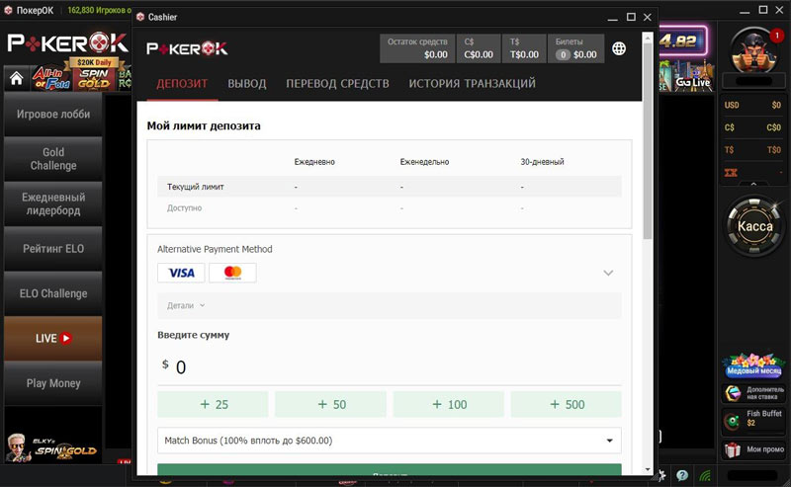This screenshot has width=791, height=487.
Task: Open Игровое лобби in sidebar
Action: pos(53,114)
